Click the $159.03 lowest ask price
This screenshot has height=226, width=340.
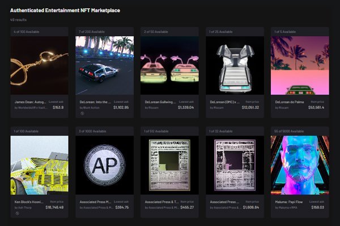click(x=318, y=207)
